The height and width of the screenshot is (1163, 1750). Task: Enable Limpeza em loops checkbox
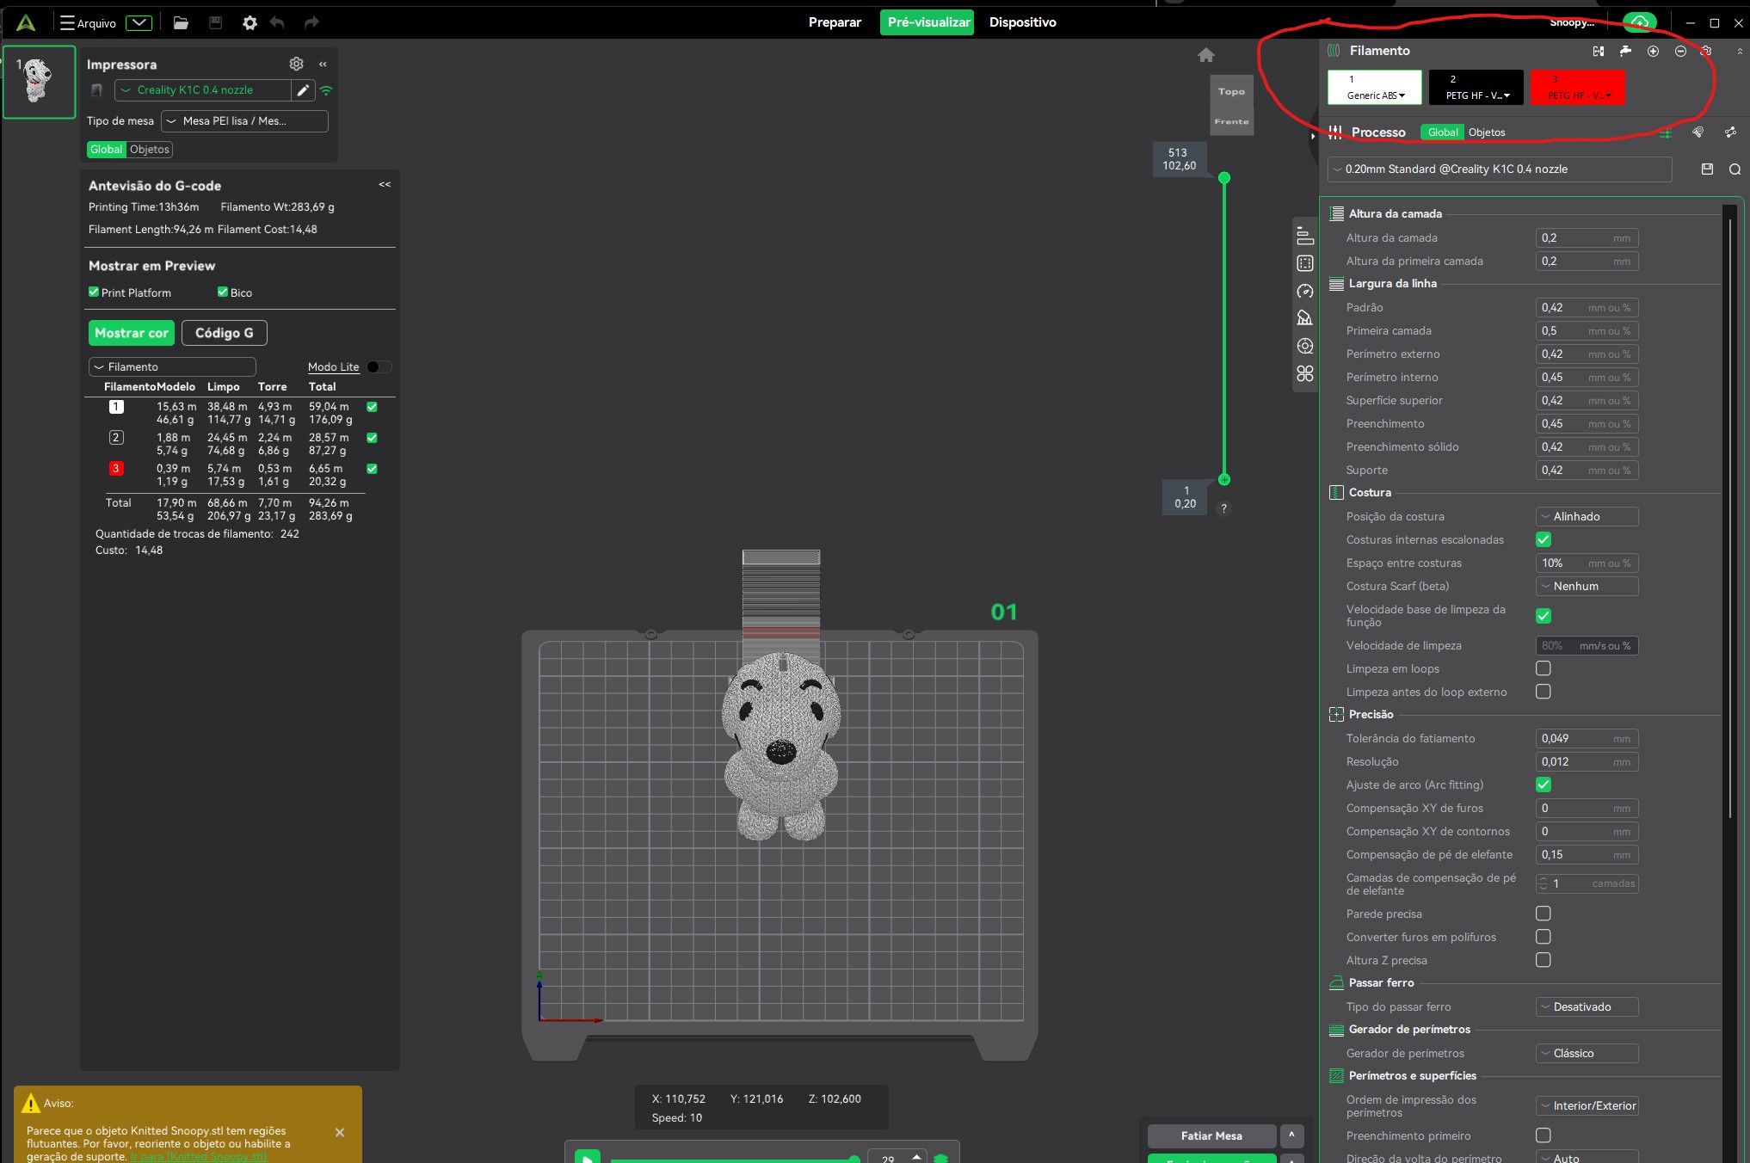click(1544, 668)
